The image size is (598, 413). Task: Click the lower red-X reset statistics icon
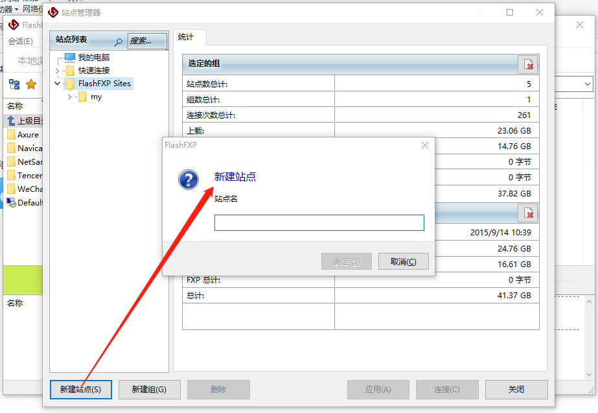click(x=529, y=213)
